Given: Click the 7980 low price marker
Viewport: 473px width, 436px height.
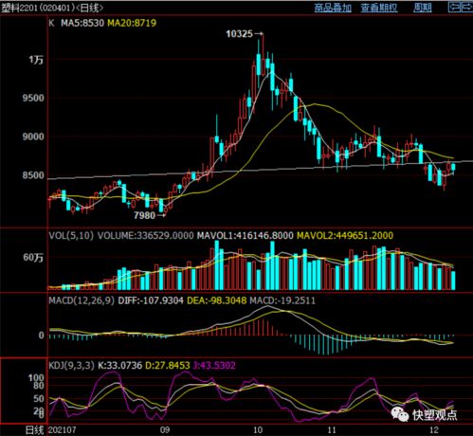Looking at the screenshot, I should (145, 215).
